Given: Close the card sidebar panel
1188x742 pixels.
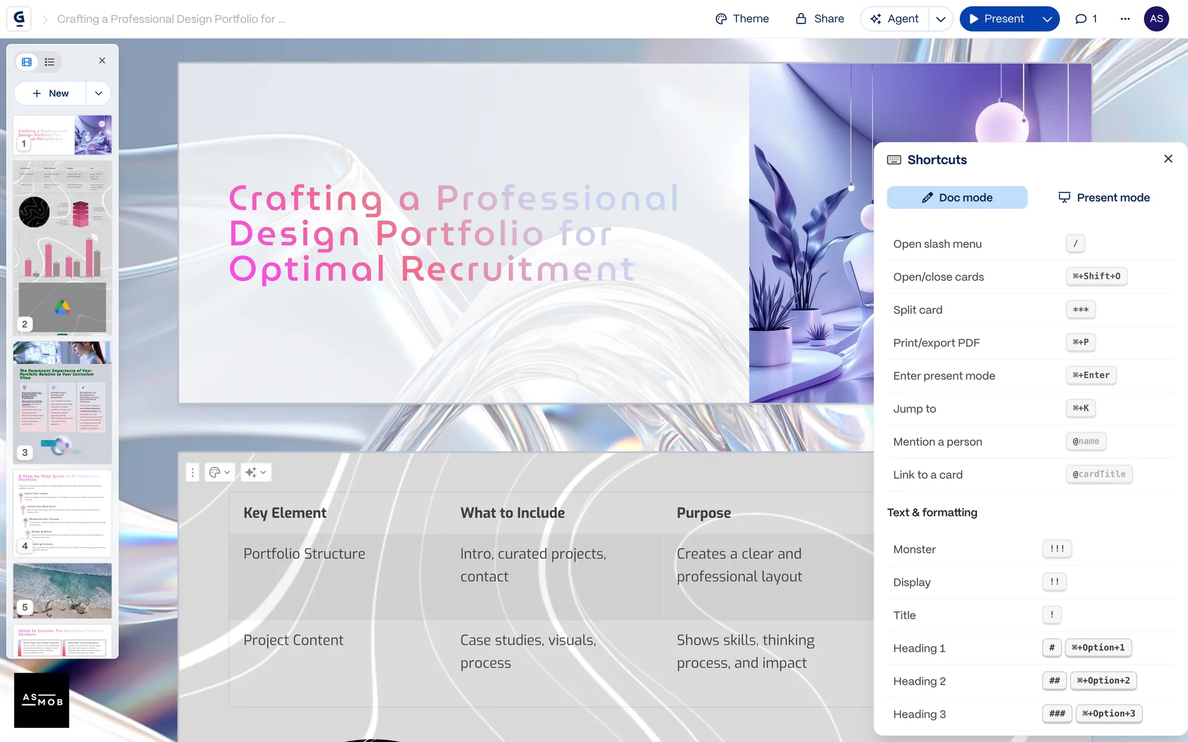Looking at the screenshot, I should (x=102, y=61).
